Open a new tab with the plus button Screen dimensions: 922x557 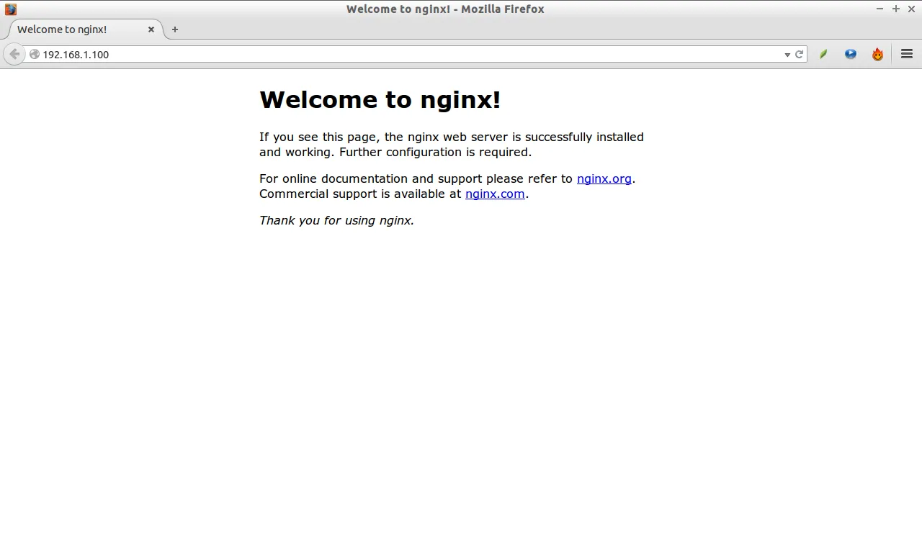click(175, 30)
